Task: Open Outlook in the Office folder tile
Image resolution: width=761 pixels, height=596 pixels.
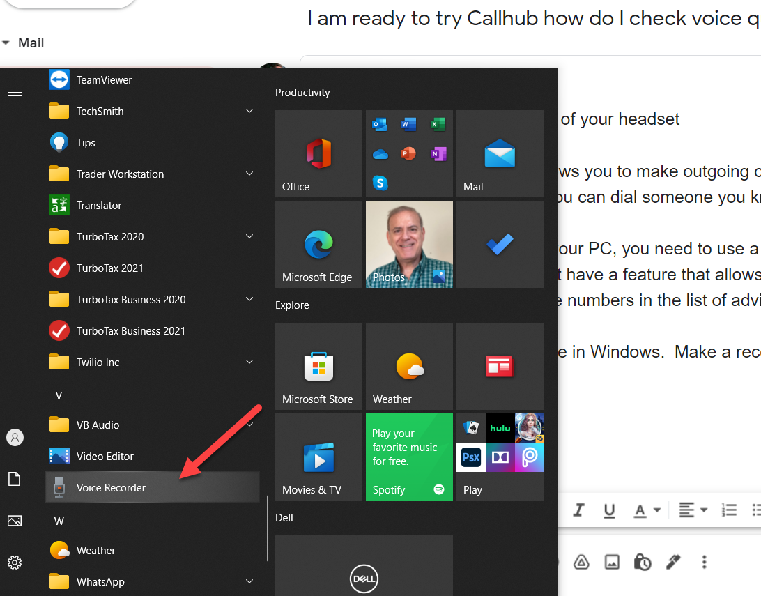Action: (x=380, y=124)
